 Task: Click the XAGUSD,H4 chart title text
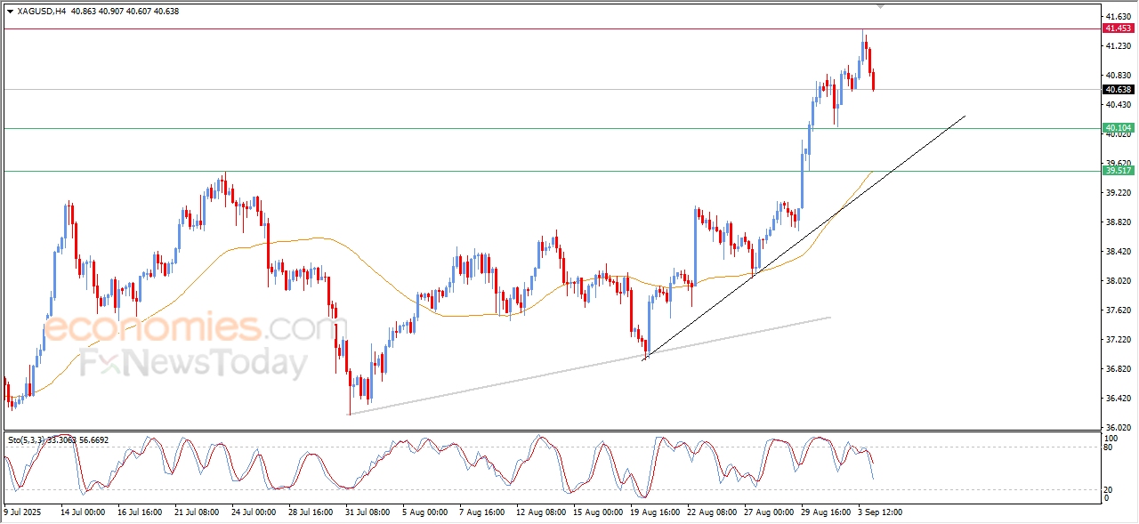tap(41, 12)
